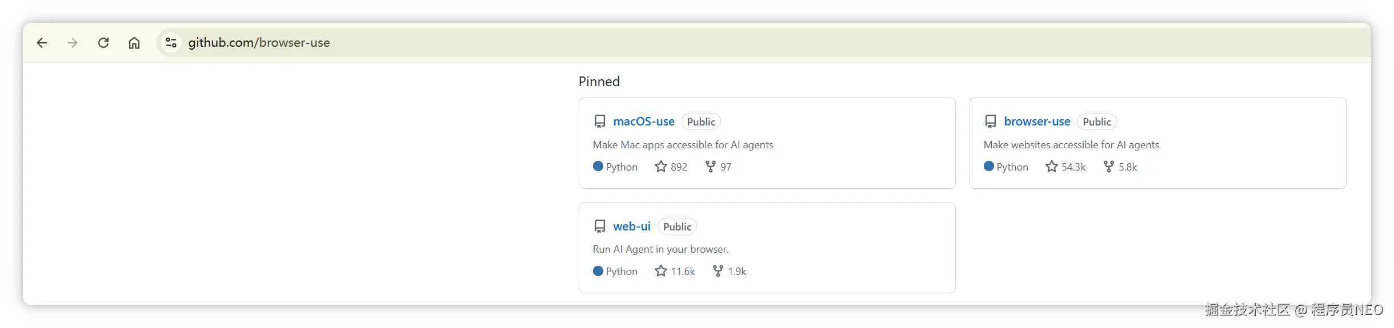Click the repository icon beside web-ui
The image size is (1394, 328).
[600, 226]
